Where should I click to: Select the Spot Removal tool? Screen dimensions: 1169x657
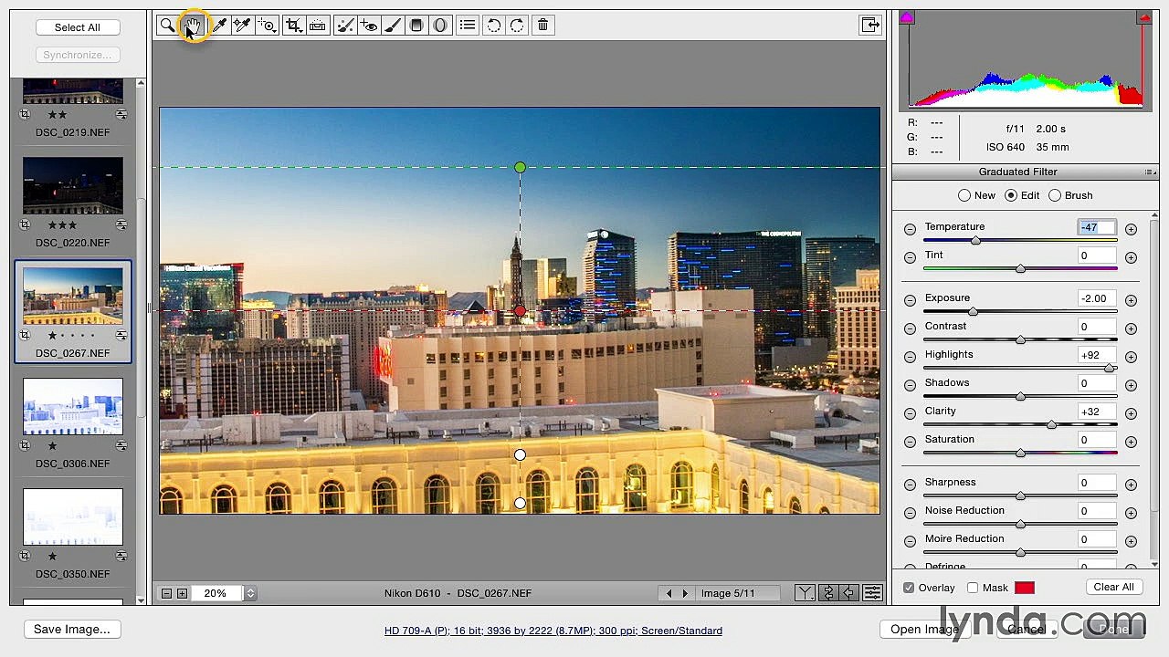tap(345, 26)
